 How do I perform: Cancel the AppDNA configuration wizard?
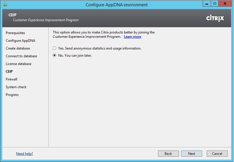click(x=217, y=154)
